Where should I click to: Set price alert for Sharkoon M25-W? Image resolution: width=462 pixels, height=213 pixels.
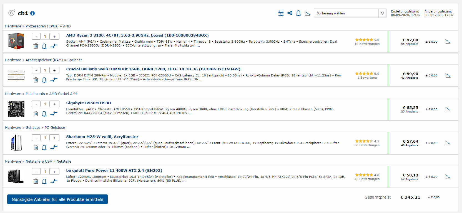(44, 147)
